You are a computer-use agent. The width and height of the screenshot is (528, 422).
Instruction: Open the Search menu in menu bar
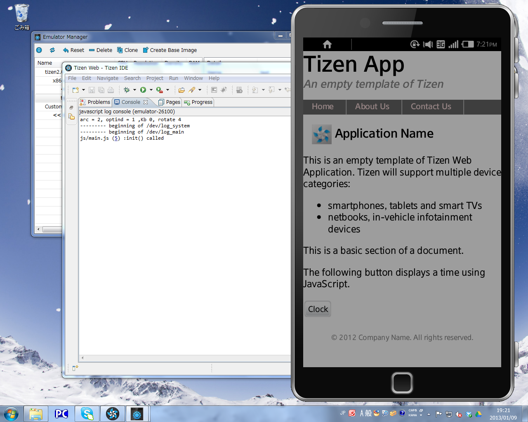click(132, 78)
